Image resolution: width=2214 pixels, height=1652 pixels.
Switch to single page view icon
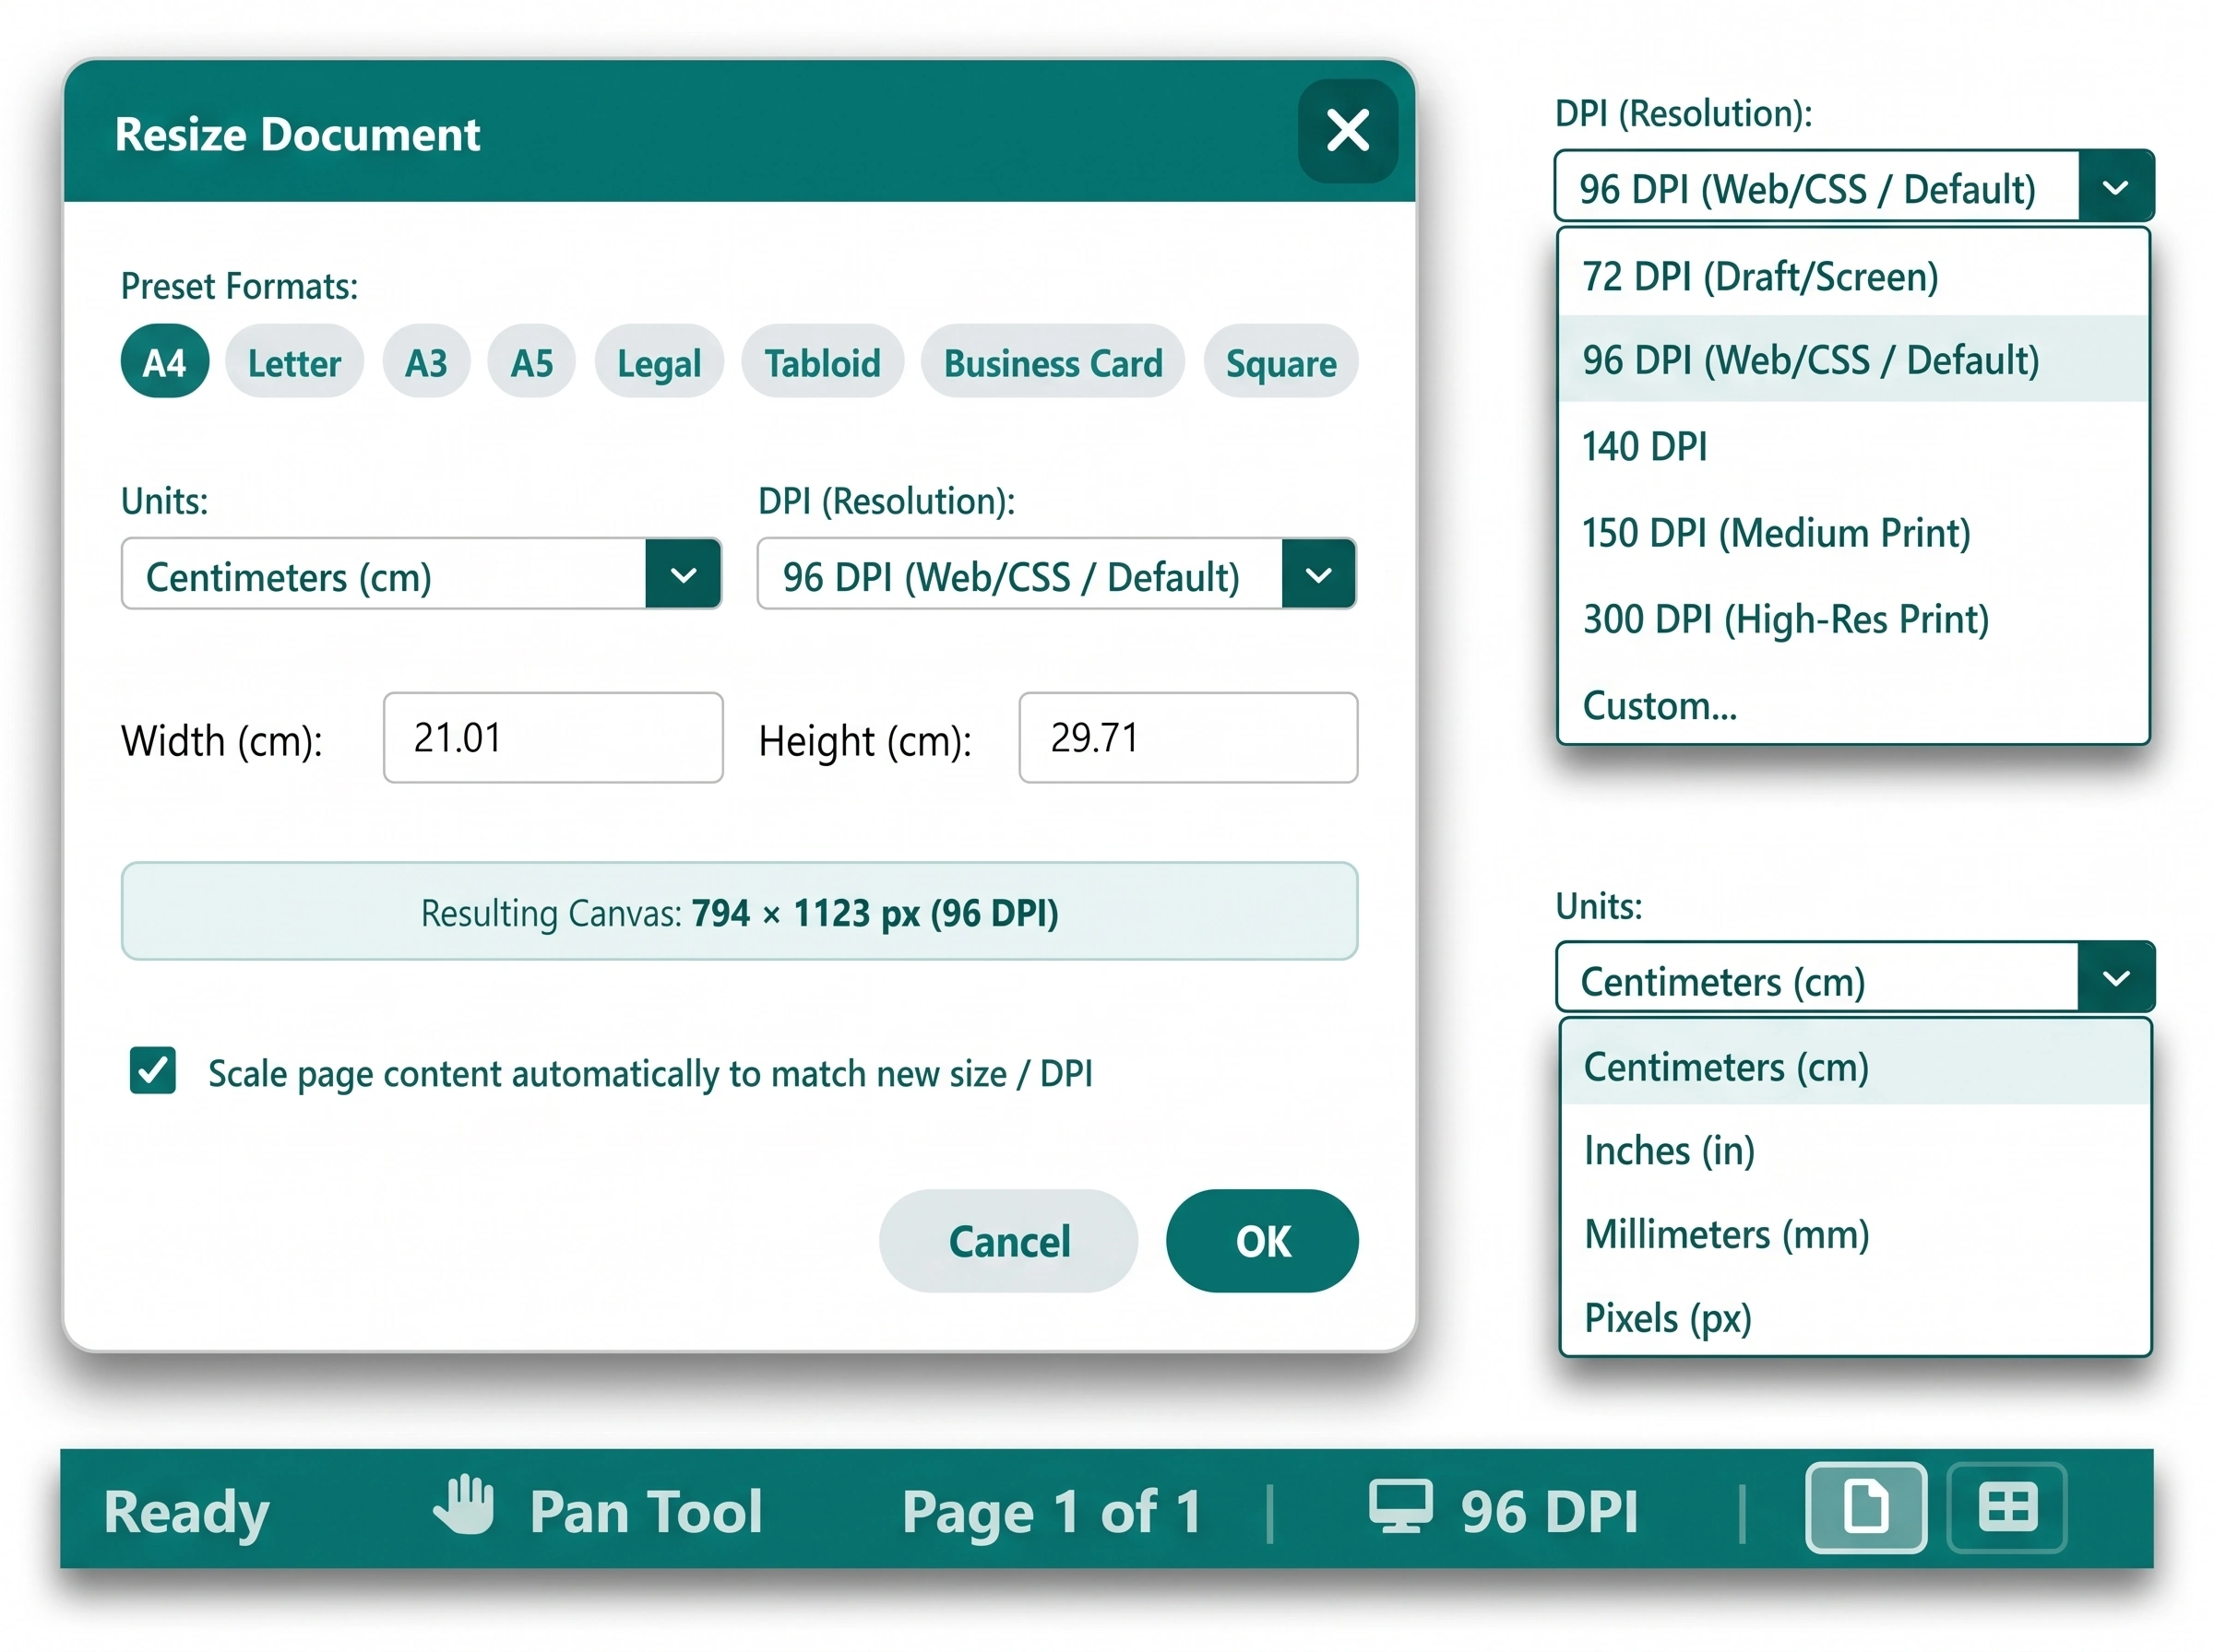click(1866, 1508)
